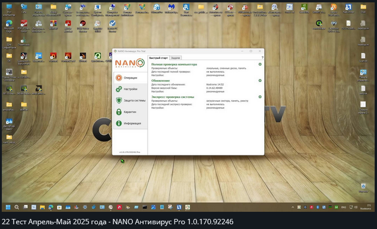Select the WinRAR desktop shortcut

(53, 25)
